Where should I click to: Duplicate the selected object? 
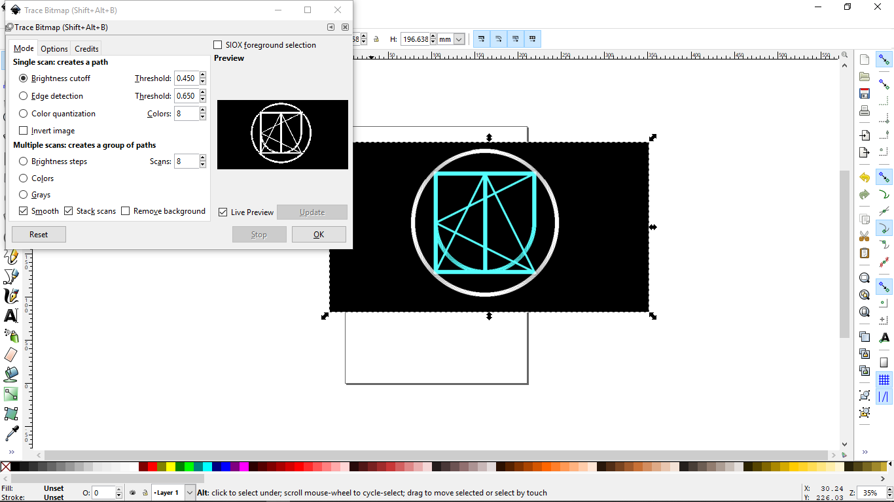click(865, 337)
